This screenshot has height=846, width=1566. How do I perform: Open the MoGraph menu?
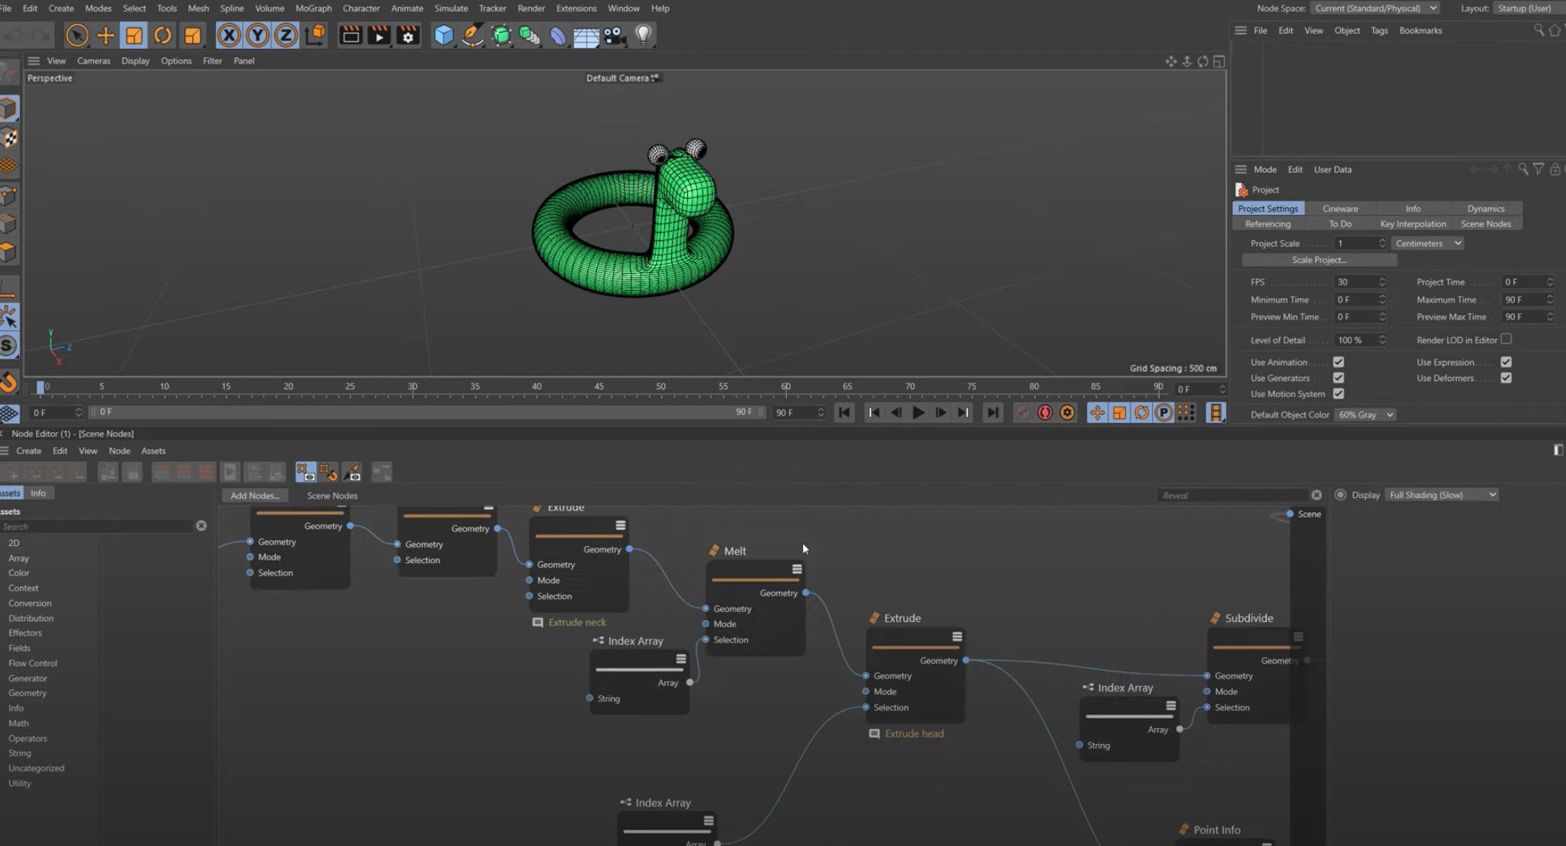[313, 8]
